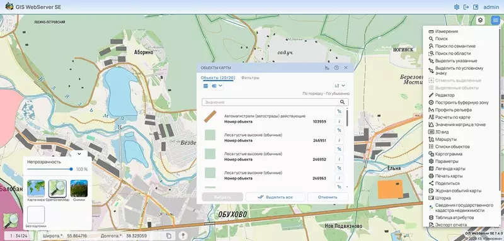Viewport: 504px width, 241px height.
Task: Choose Выделить по условному знаку
Action: coord(459,70)
